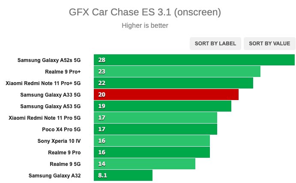Click the Samsung Galaxy A32 label
The height and width of the screenshot is (183, 296).
coord(54,176)
